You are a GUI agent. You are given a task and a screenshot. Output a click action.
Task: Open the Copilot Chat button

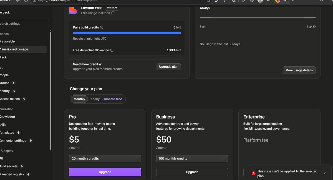pos(282,1)
